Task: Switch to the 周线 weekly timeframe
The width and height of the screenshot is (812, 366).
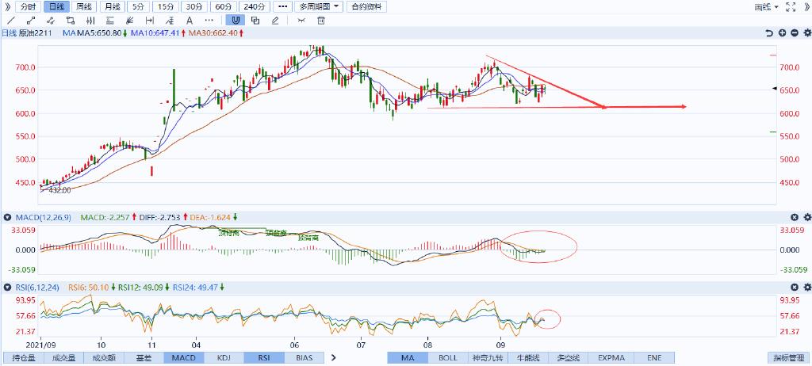Action: pos(84,6)
